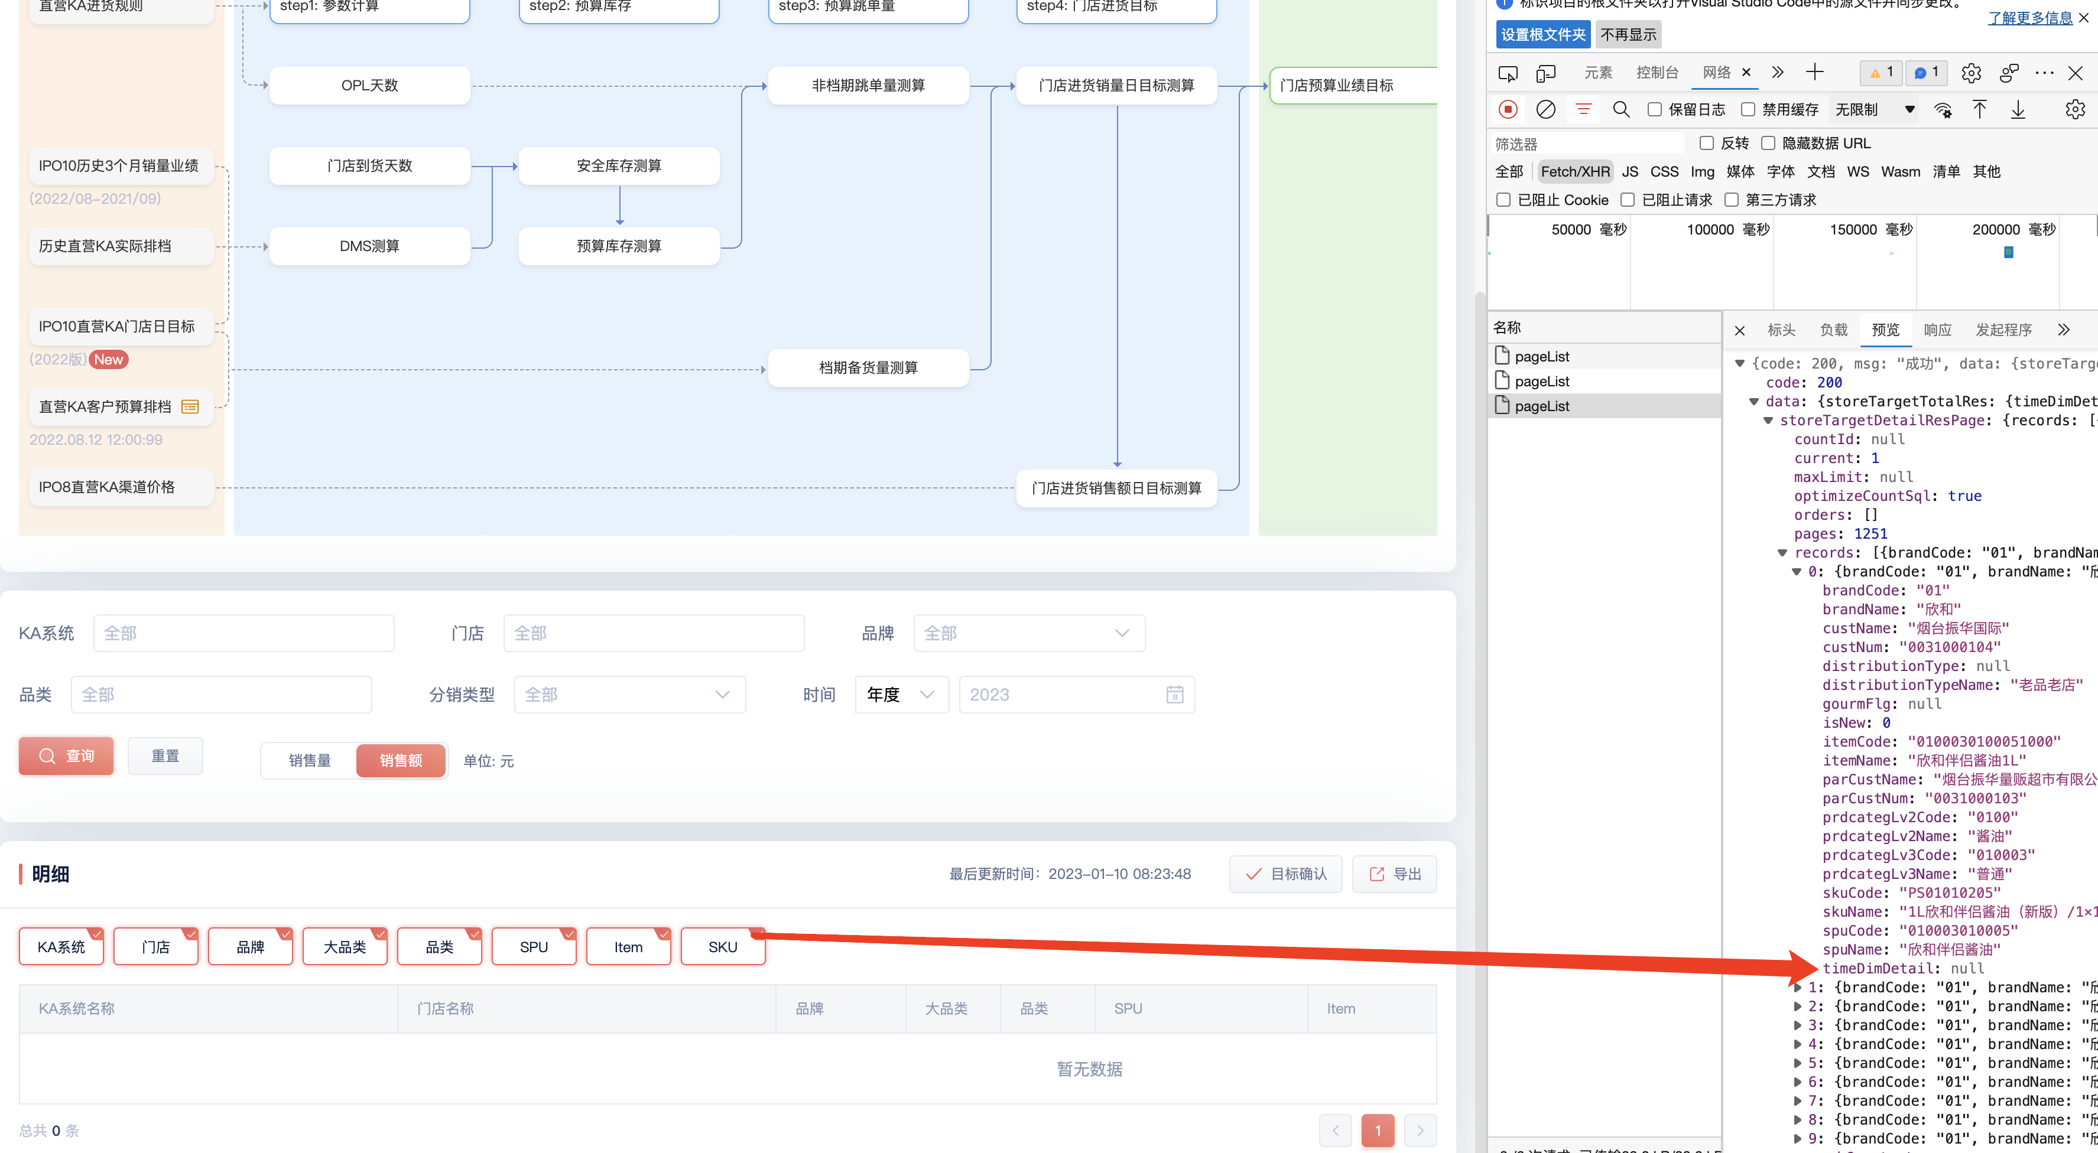Go to next page arrow

(1420, 1130)
